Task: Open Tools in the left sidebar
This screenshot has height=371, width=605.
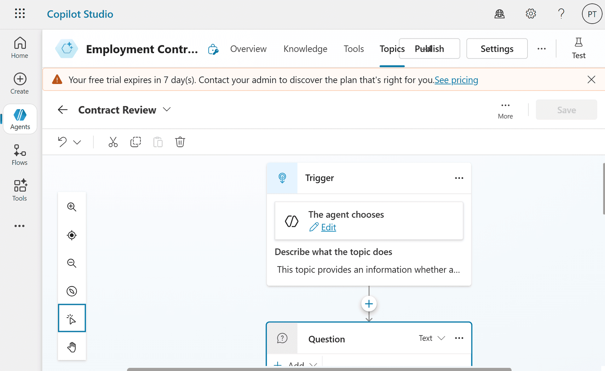Action: 20,190
